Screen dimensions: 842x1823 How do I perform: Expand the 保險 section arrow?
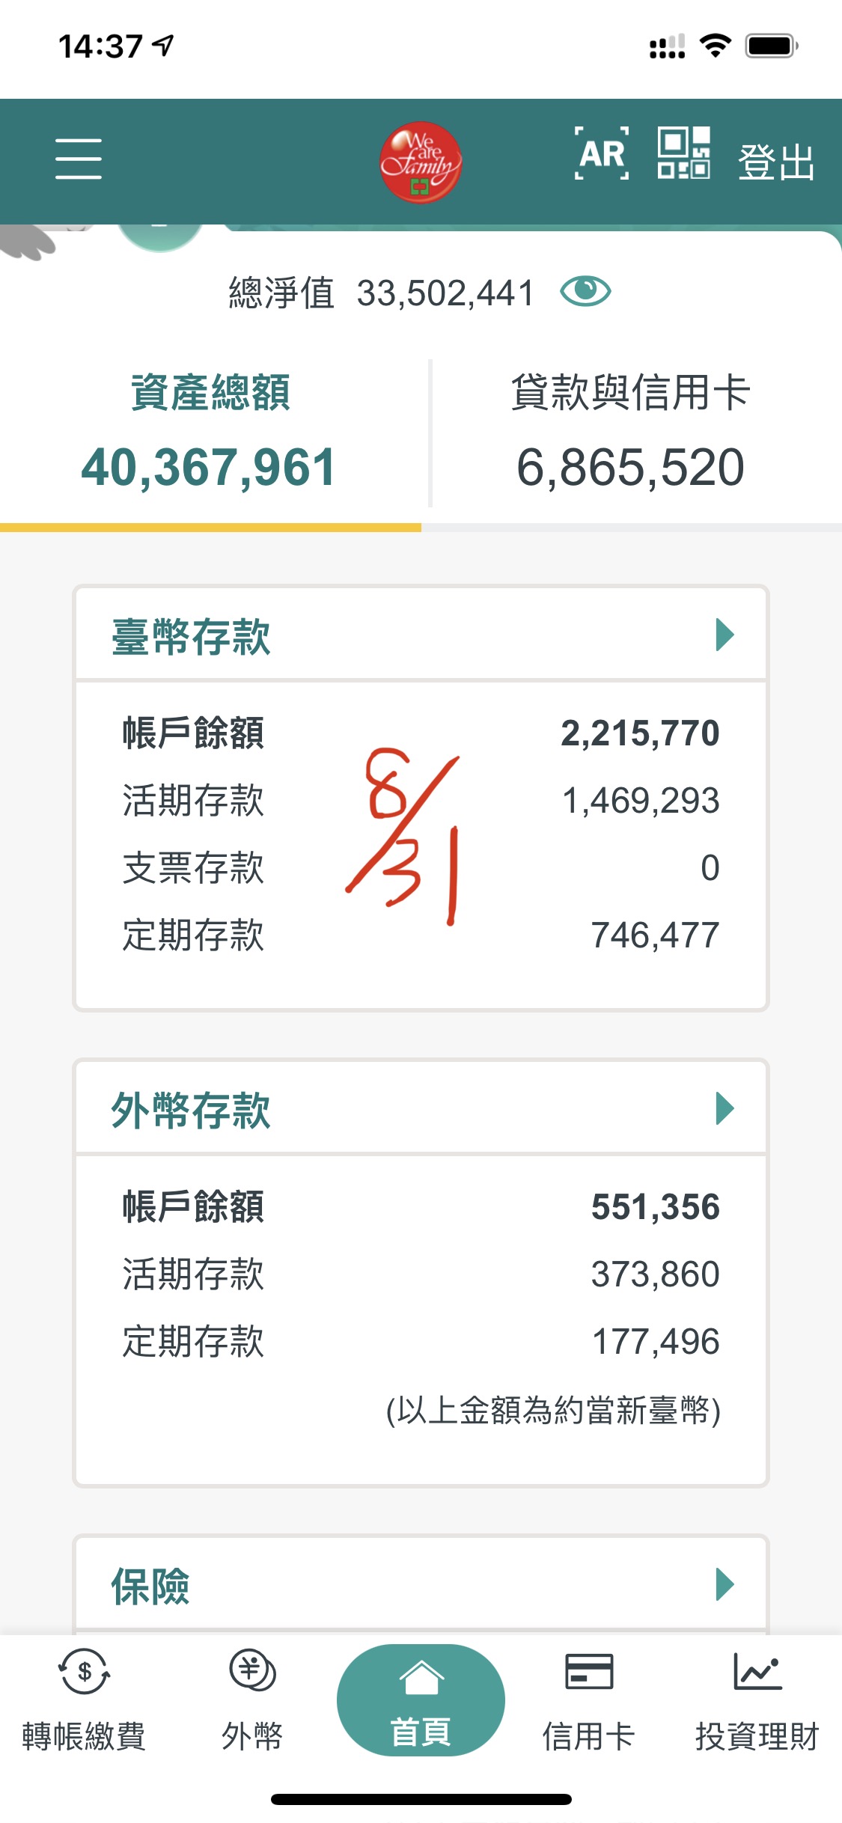(x=724, y=1584)
